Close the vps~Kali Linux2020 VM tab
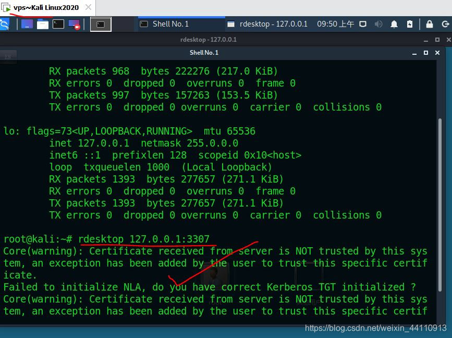The image size is (452, 338). coord(89,7)
